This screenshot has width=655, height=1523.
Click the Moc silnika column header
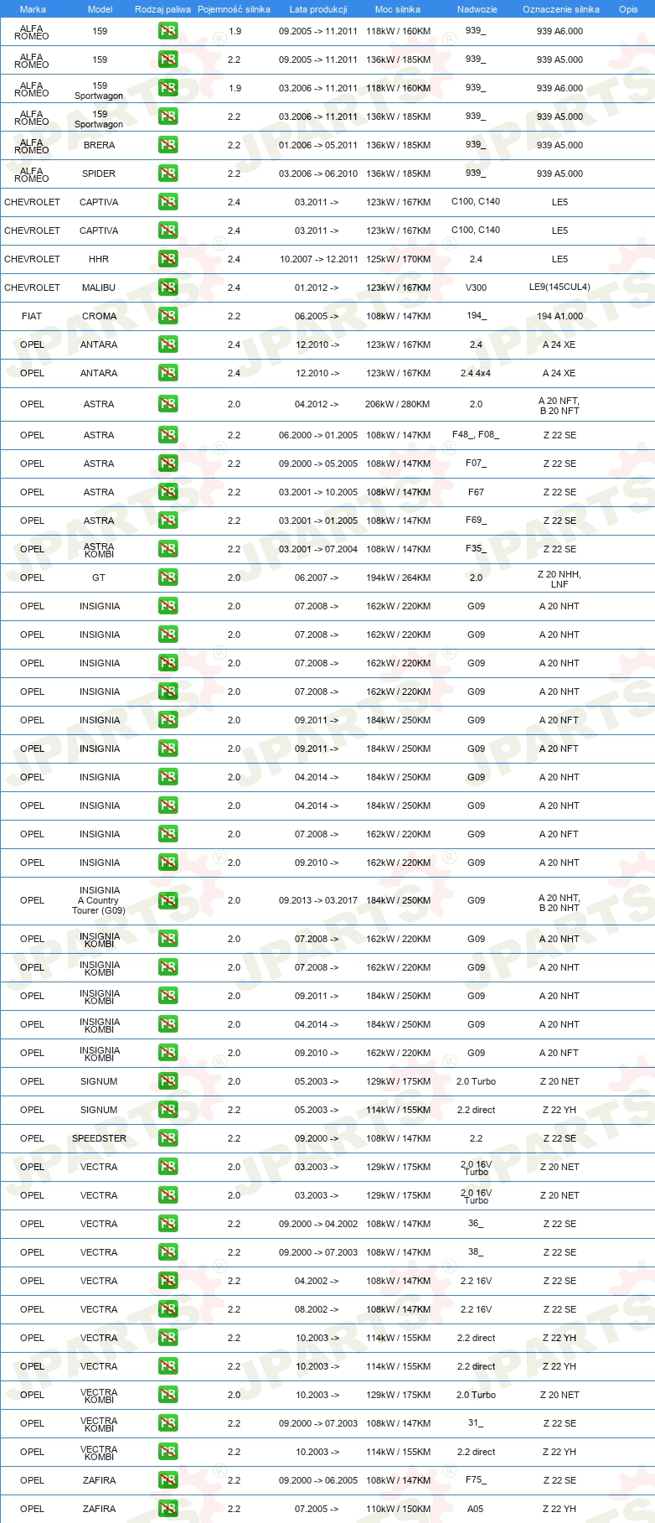tap(398, 9)
